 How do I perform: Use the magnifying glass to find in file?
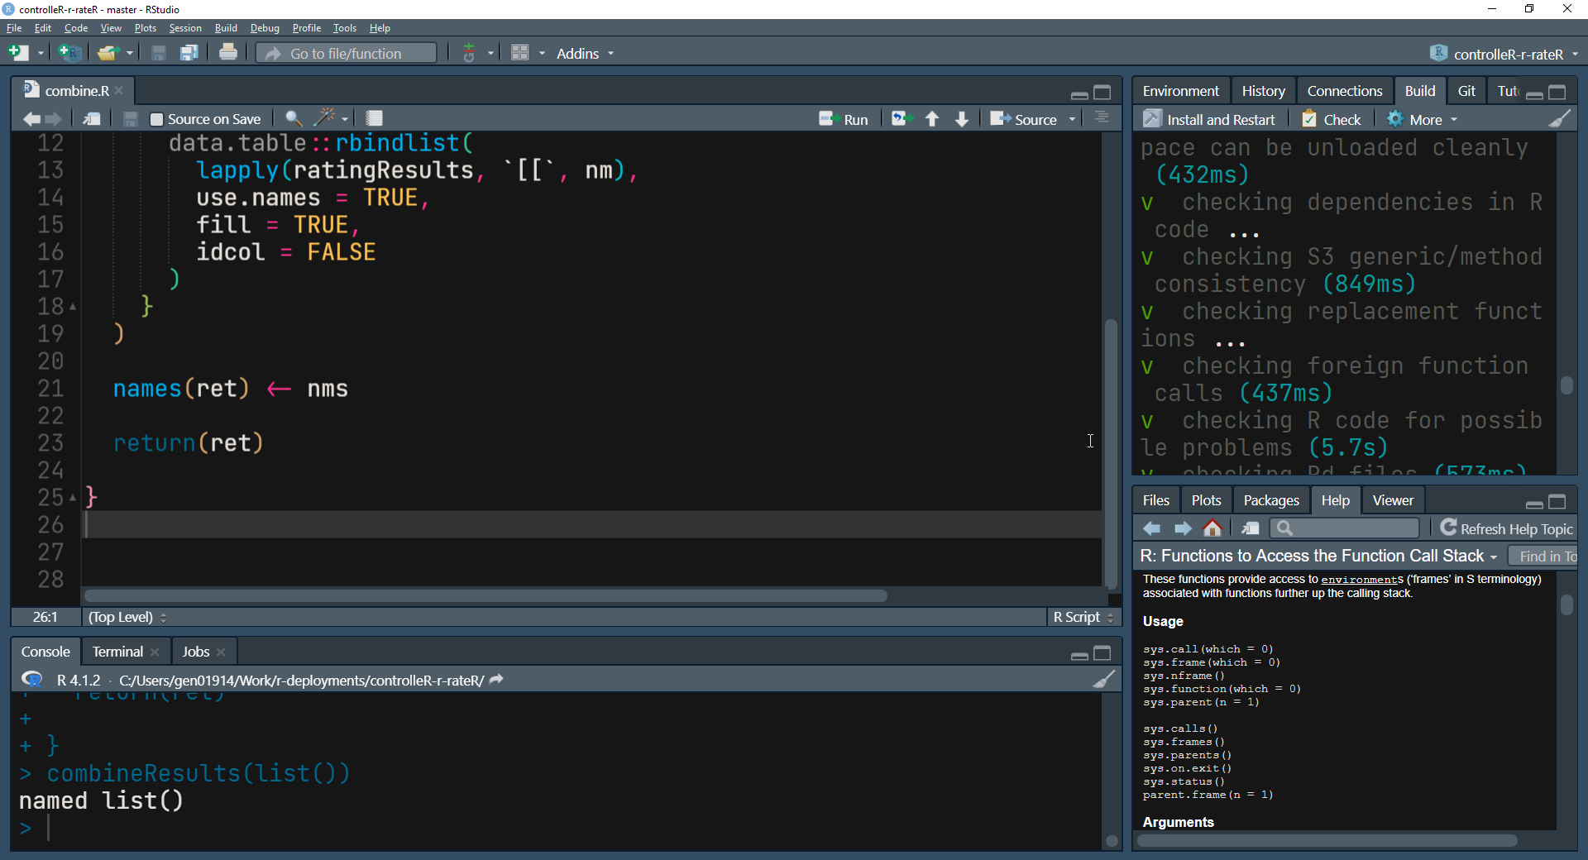(x=294, y=117)
